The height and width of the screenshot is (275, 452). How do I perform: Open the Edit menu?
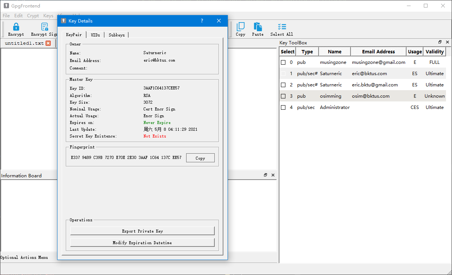tap(18, 16)
